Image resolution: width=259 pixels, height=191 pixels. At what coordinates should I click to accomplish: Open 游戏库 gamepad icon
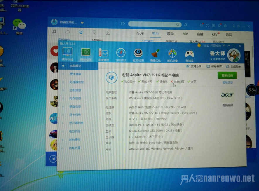(190, 56)
